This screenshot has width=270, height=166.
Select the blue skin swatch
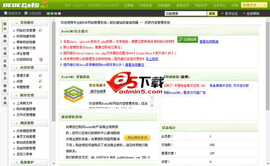52,13
